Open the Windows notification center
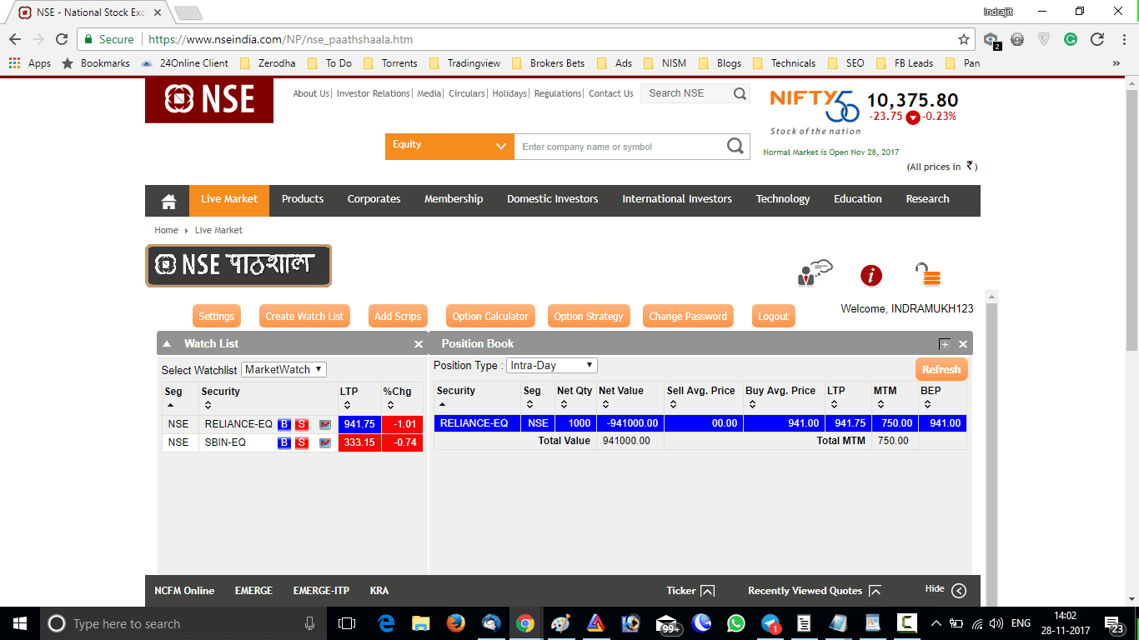The image size is (1139, 640). click(x=1115, y=623)
